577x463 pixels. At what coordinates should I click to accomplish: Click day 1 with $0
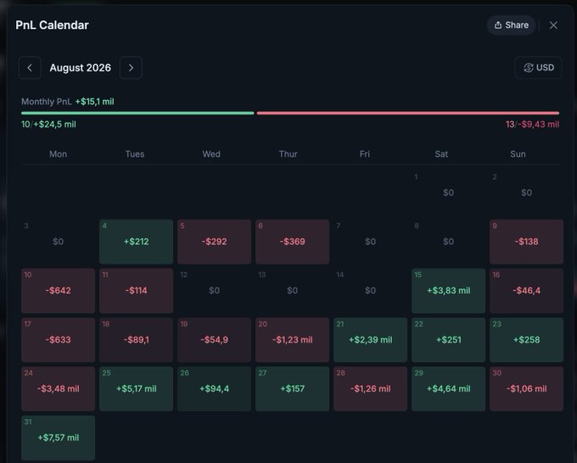(x=448, y=192)
